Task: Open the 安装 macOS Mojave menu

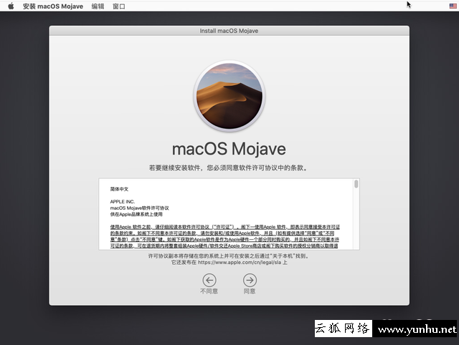Action: [x=53, y=6]
